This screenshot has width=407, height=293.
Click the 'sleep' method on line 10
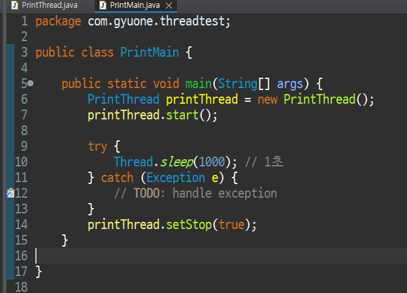click(176, 162)
